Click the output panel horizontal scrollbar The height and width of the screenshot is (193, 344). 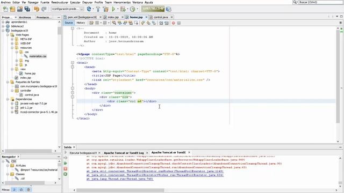point(120,190)
